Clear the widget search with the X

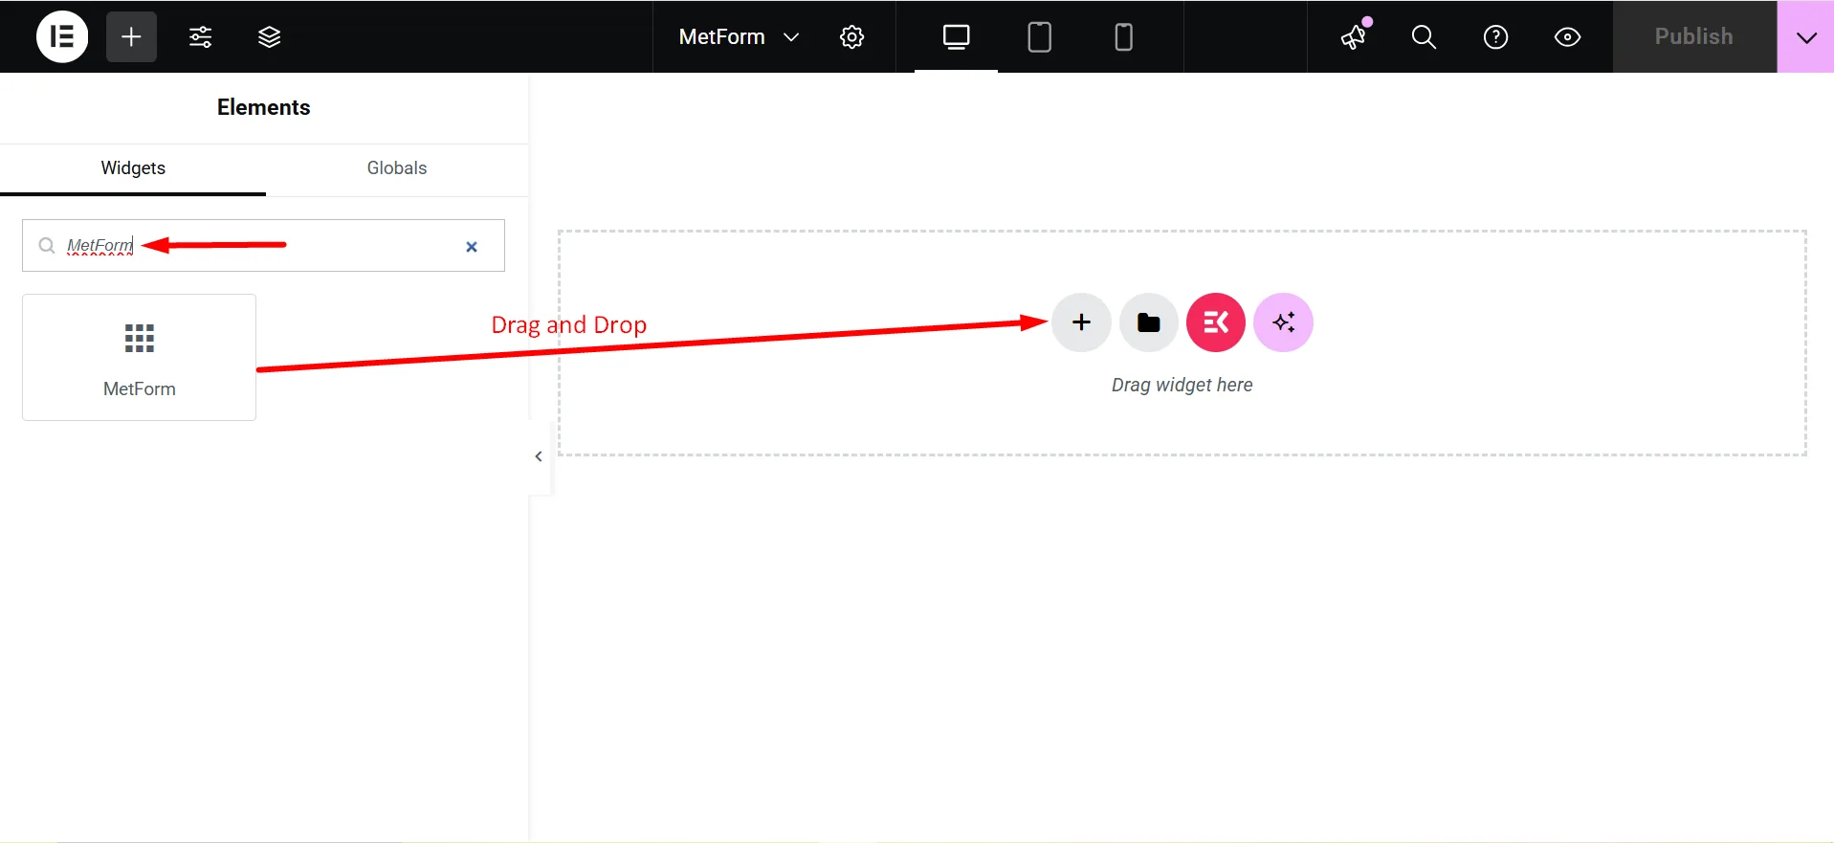(472, 247)
